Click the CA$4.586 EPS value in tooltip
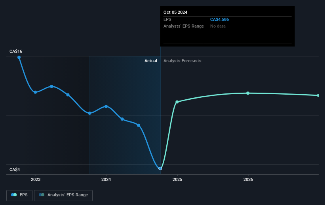 coord(219,19)
